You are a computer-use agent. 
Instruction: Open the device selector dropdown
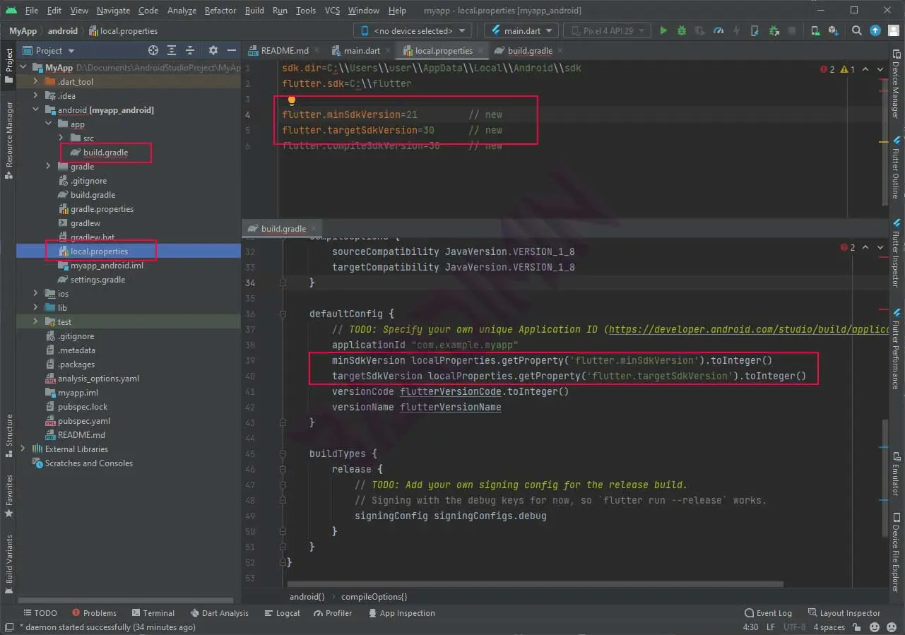(413, 31)
